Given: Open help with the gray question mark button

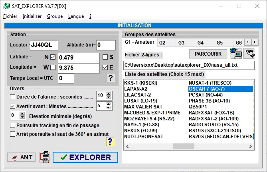Looking at the screenshot, I should click(x=111, y=78).
